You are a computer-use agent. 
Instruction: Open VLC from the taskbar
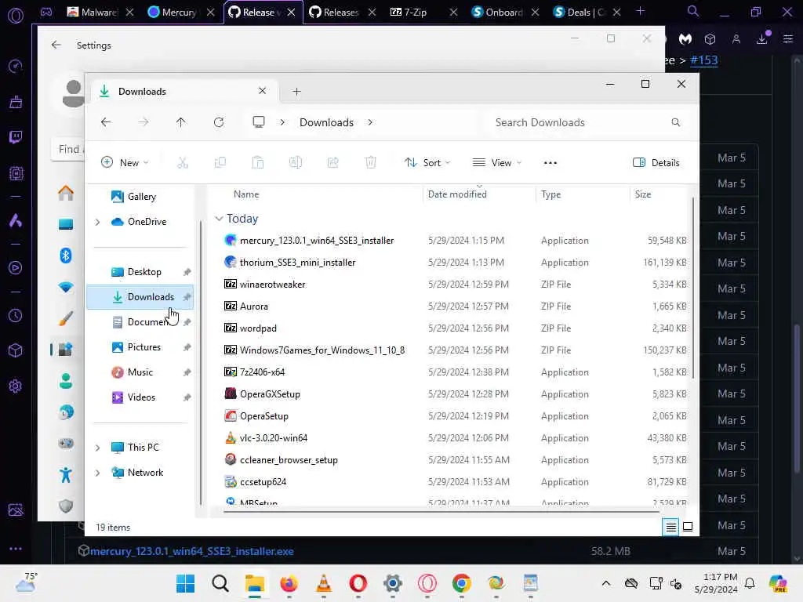324,583
